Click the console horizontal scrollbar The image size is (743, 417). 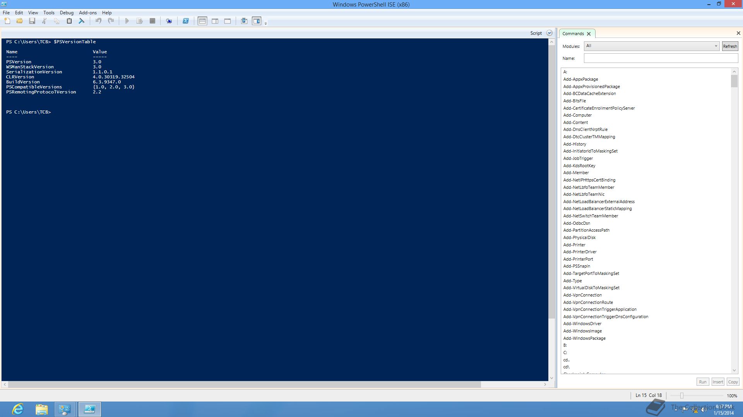click(245, 385)
